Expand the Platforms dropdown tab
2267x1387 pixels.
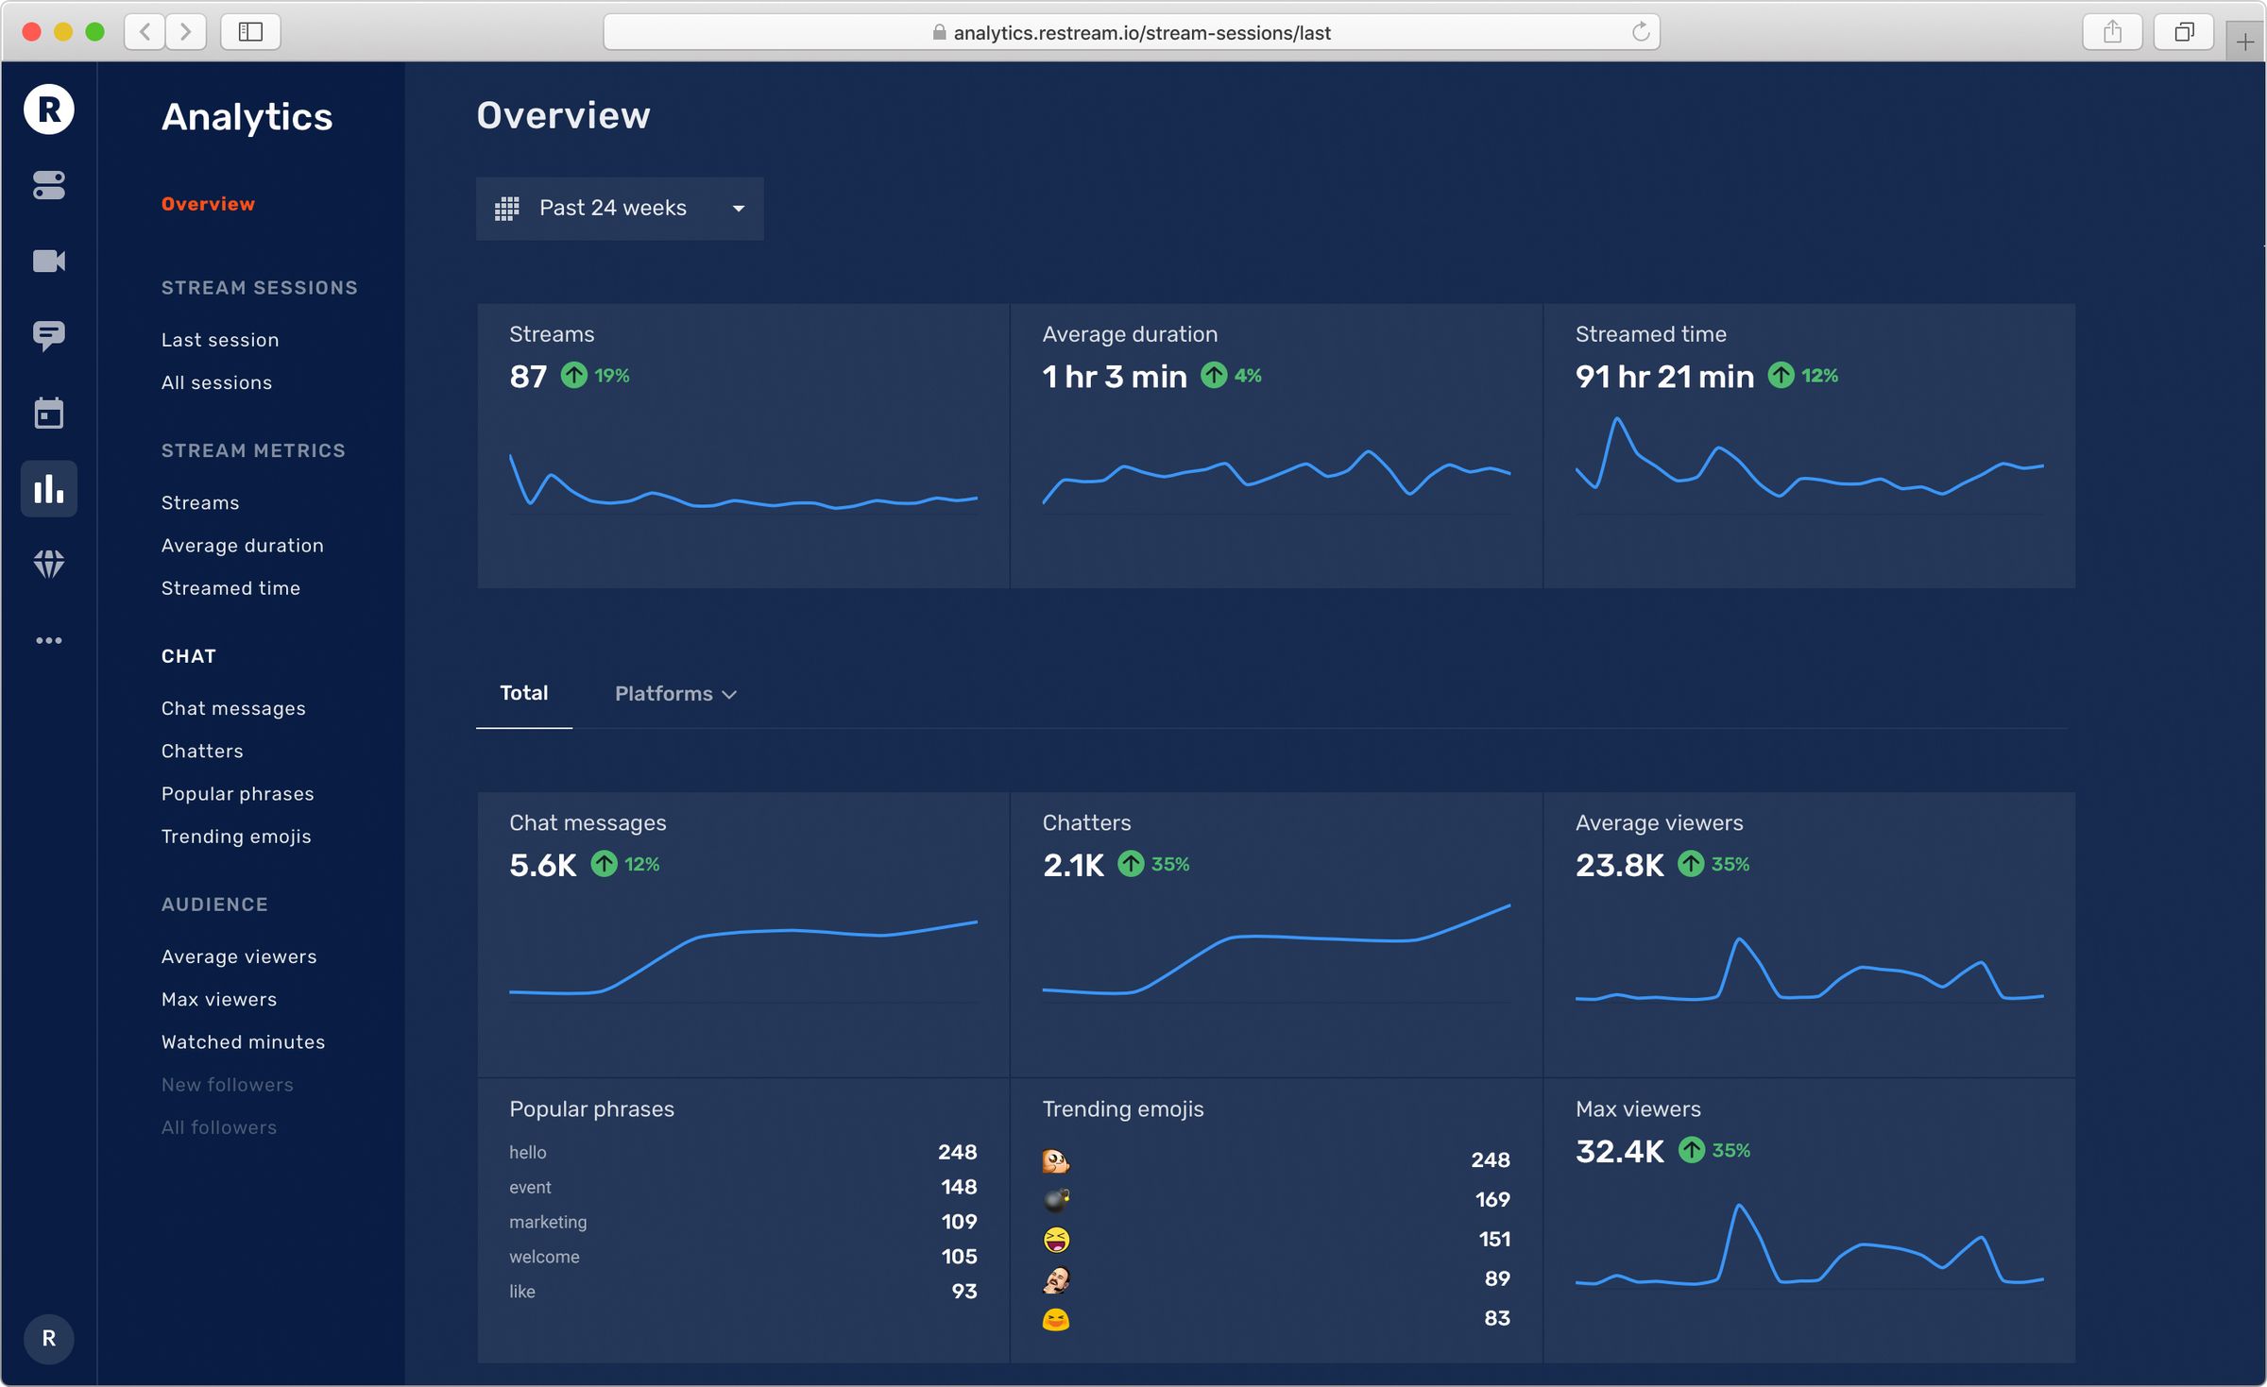coord(675,694)
